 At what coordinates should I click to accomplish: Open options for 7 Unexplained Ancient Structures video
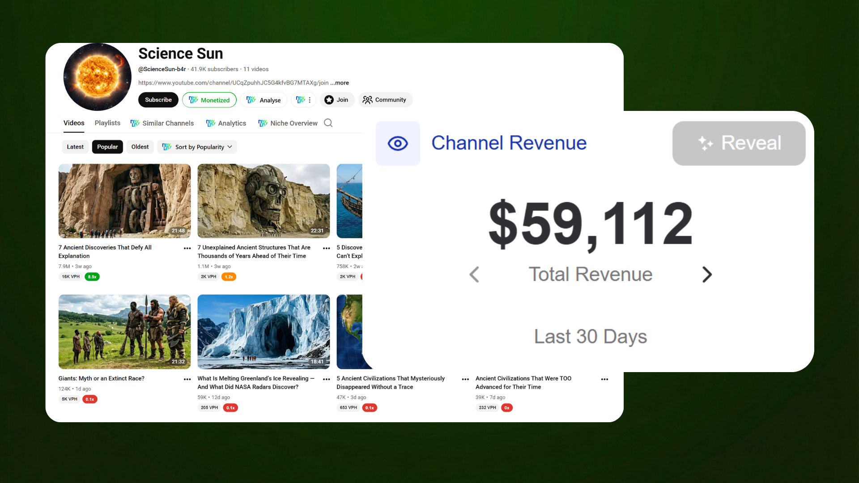326,248
